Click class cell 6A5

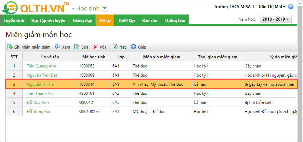[x=121, y=103]
